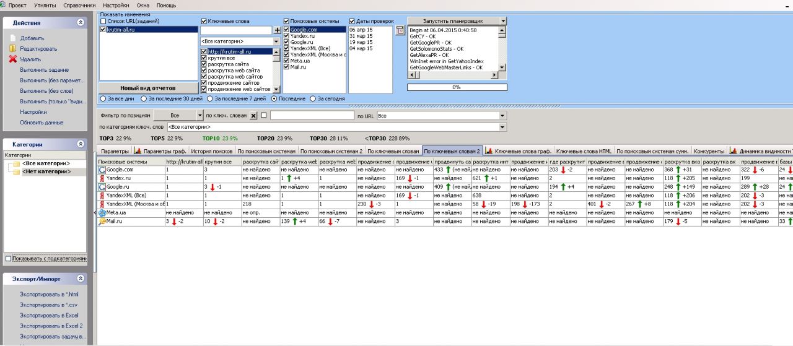Click the Редактировать book icon

pyautogui.click(x=12, y=49)
